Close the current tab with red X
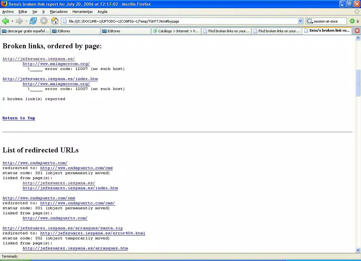Image resolution: width=361 pixels, height=261 pixels. click(x=357, y=31)
